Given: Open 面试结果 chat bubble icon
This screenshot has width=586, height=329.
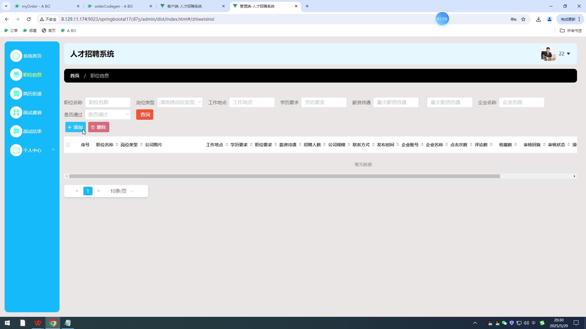Looking at the screenshot, I should (16, 131).
